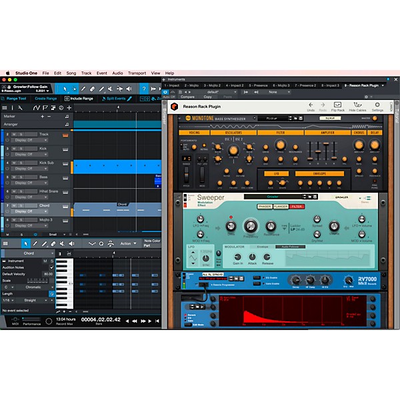
Task: Click Include Range
Action: click(79, 99)
